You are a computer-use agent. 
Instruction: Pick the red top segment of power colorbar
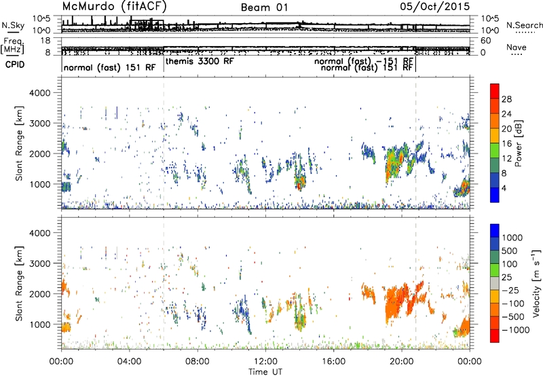[x=495, y=91]
